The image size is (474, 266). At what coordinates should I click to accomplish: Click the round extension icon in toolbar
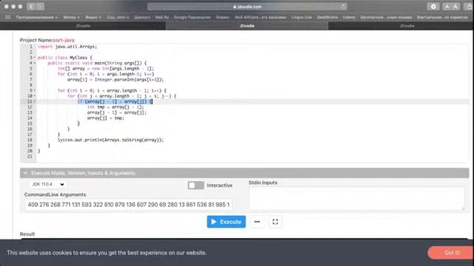(x=433, y=7)
